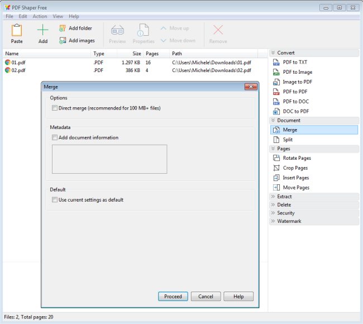Click the Chrome icon beside 01.pdf

pos(8,63)
